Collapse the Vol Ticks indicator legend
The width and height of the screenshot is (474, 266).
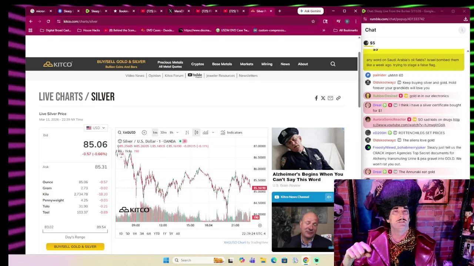[x=121, y=157]
